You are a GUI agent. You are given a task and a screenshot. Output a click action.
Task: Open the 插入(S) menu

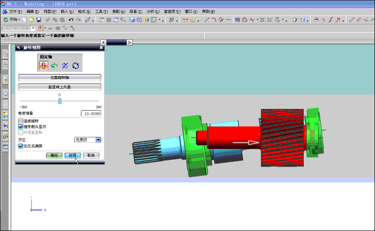(x=67, y=11)
